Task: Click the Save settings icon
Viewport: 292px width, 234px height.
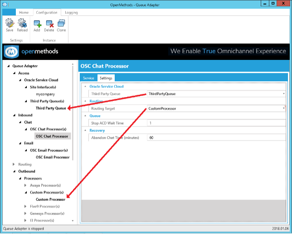Action: [x=10, y=25]
